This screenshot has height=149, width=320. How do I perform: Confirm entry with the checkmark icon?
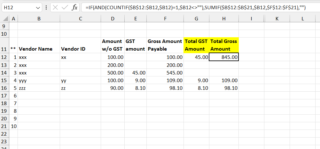click(65, 8)
